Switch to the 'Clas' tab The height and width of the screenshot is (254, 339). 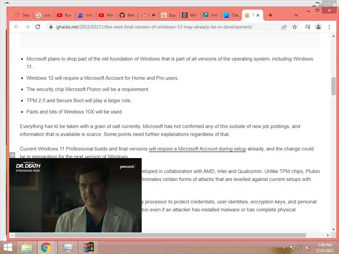pyautogui.click(x=231, y=15)
